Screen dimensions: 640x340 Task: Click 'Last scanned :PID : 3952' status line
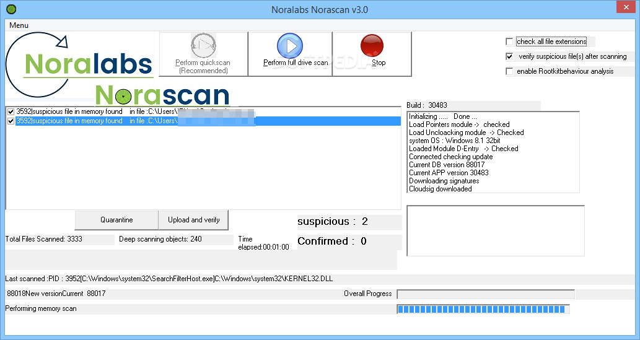click(169, 279)
